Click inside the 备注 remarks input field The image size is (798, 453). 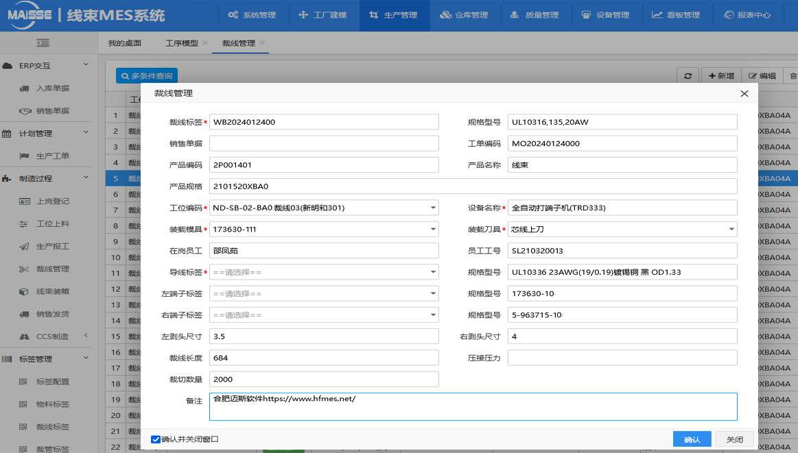[x=473, y=406]
